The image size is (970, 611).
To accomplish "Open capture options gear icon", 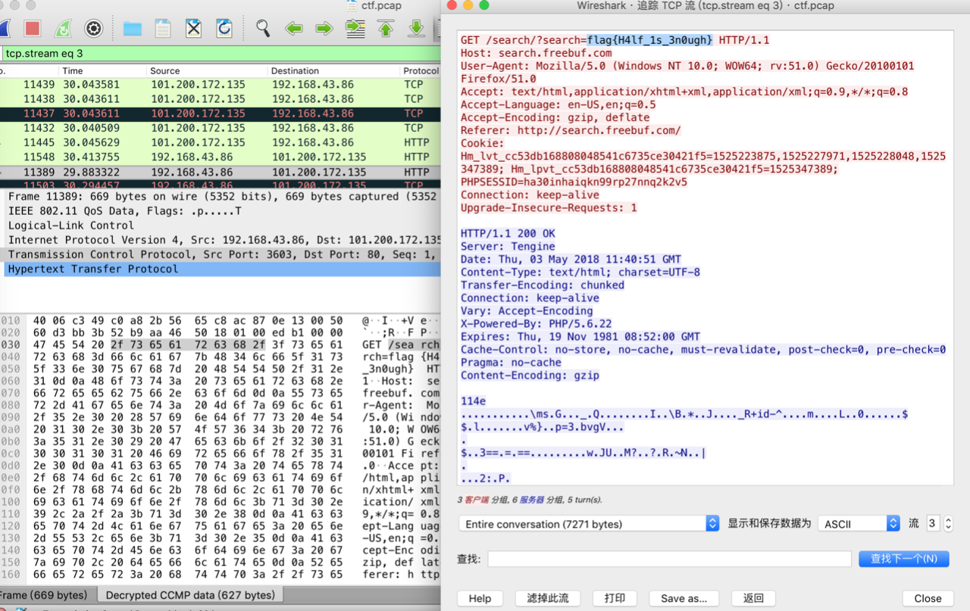I will (x=94, y=29).
